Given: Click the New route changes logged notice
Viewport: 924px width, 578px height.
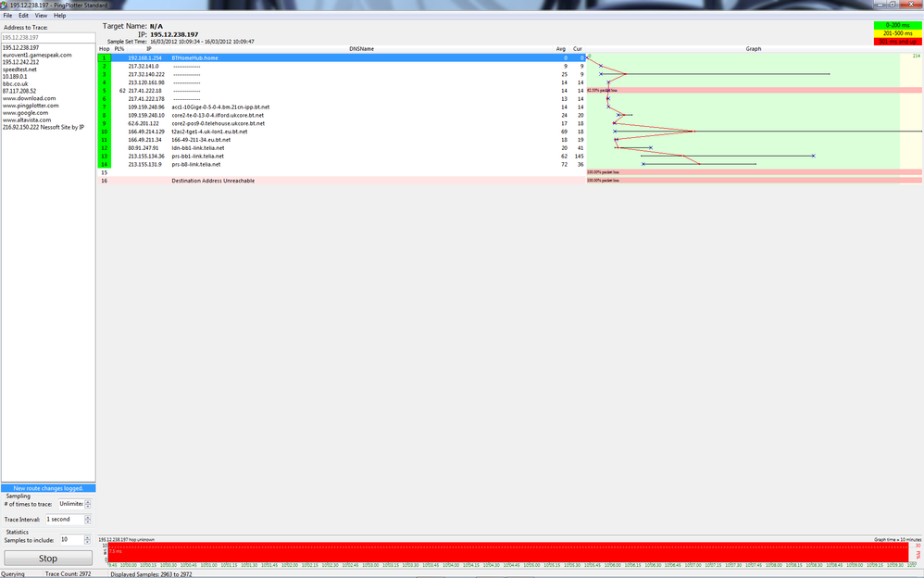Looking at the screenshot, I should pos(48,488).
